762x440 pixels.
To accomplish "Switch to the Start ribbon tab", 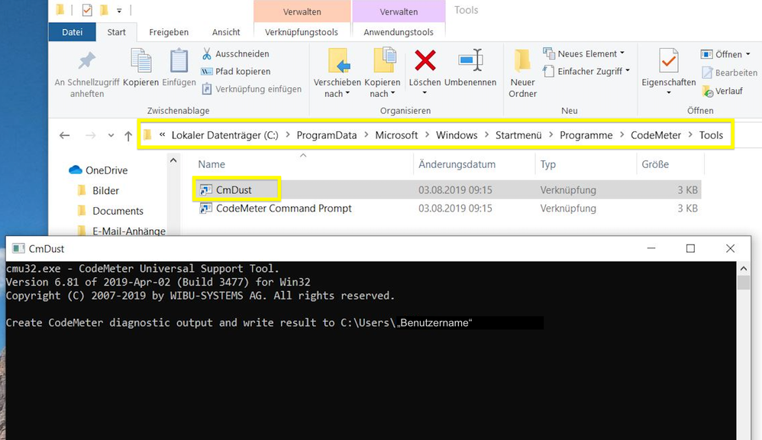I will click(x=116, y=32).
